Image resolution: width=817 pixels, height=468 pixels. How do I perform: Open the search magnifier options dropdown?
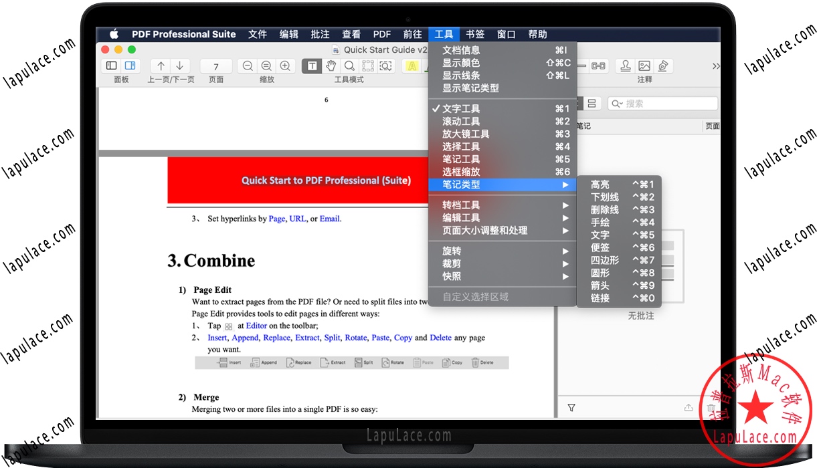(x=617, y=104)
